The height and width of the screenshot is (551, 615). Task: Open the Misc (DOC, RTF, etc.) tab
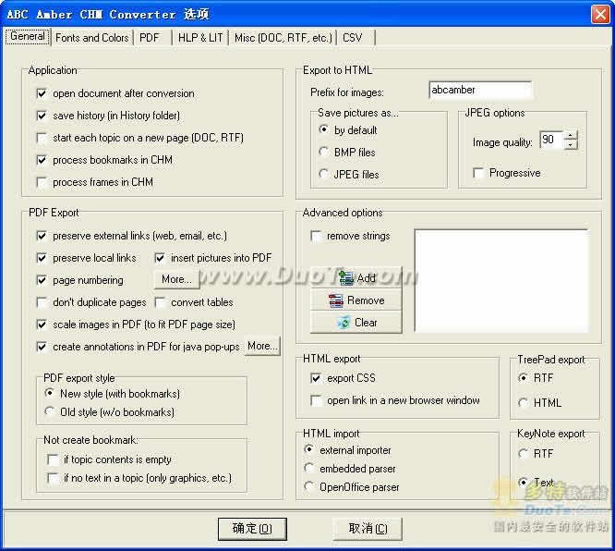(283, 38)
